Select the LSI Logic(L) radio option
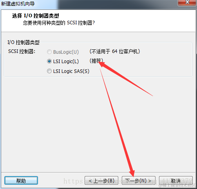The width and height of the screenshot is (197, 189). [49, 61]
